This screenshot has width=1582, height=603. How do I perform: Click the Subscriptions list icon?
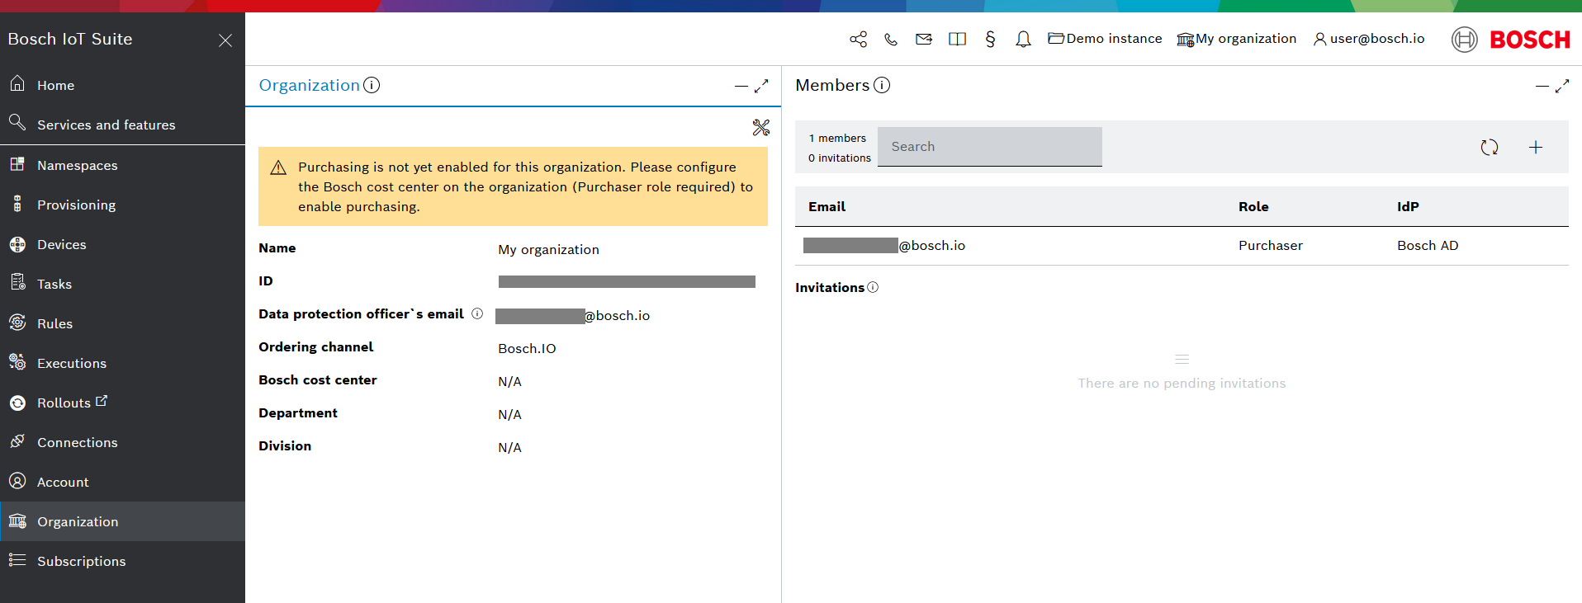[x=17, y=560]
